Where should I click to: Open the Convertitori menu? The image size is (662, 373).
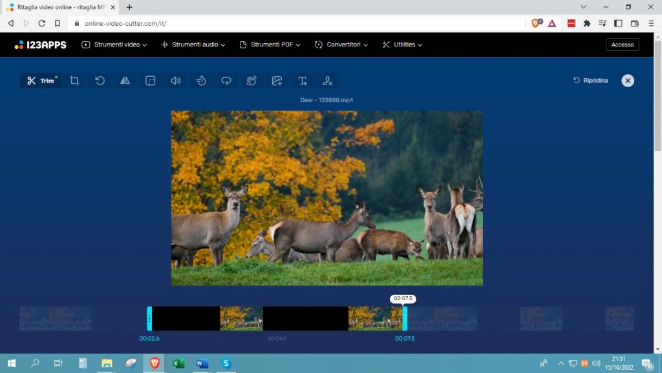click(341, 45)
